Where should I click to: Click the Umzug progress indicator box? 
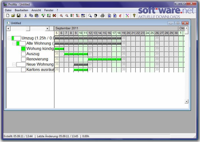click(16, 38)
